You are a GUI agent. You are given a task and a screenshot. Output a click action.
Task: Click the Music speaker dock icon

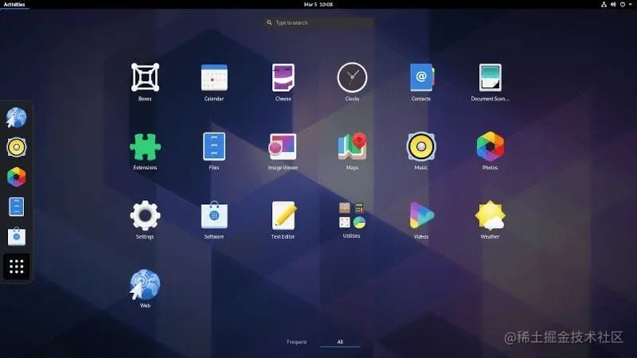point(16,147)
